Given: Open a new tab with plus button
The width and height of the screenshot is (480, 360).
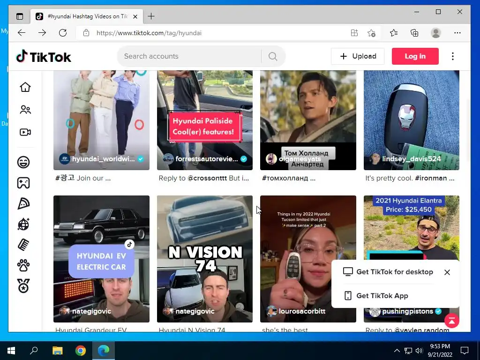Looking at the screenshot, I should [151, 16].
